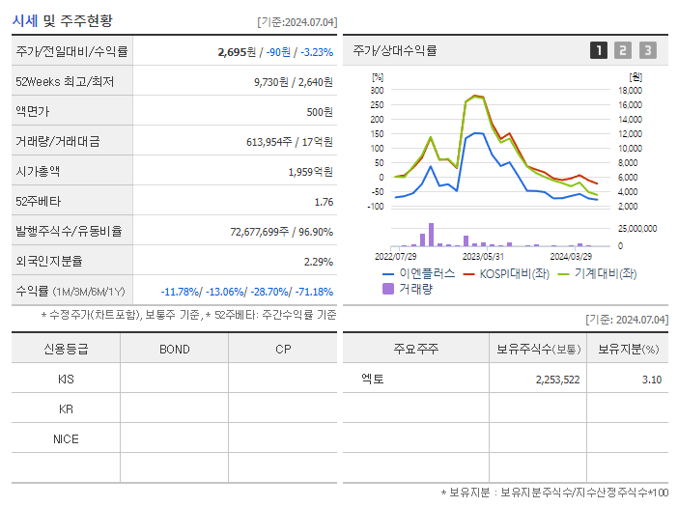
Task: Click the 613,954주 / 17억원 value
Action: (290, 142)
